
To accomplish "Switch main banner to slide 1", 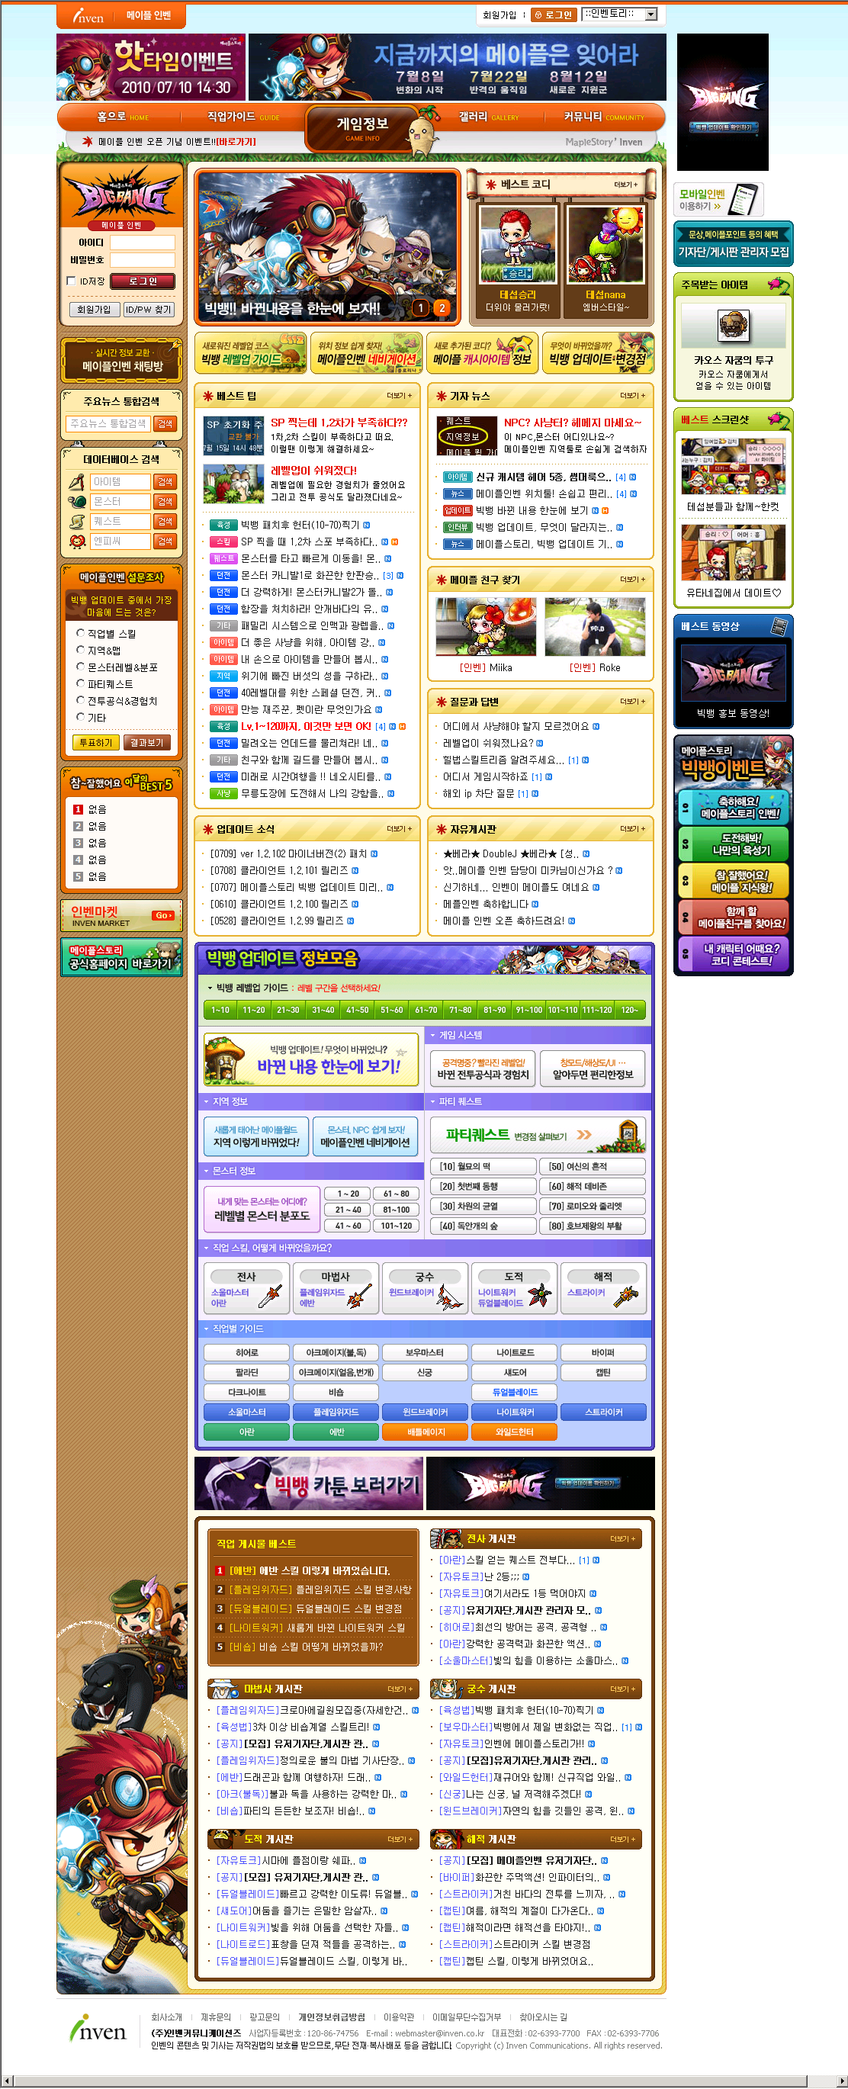I will [x=420, y=307].
